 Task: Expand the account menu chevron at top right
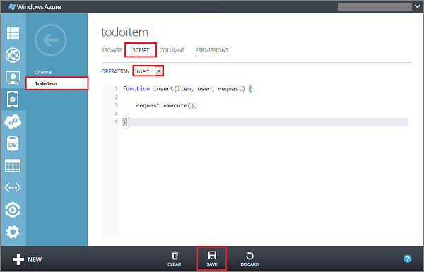[417, 6]
